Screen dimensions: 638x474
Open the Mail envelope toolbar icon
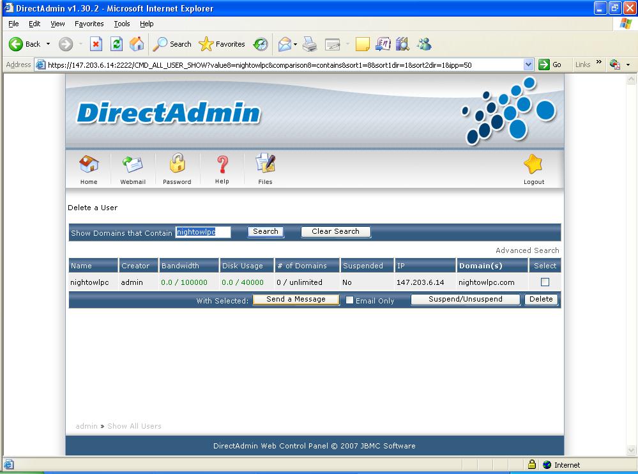(284, 44)
